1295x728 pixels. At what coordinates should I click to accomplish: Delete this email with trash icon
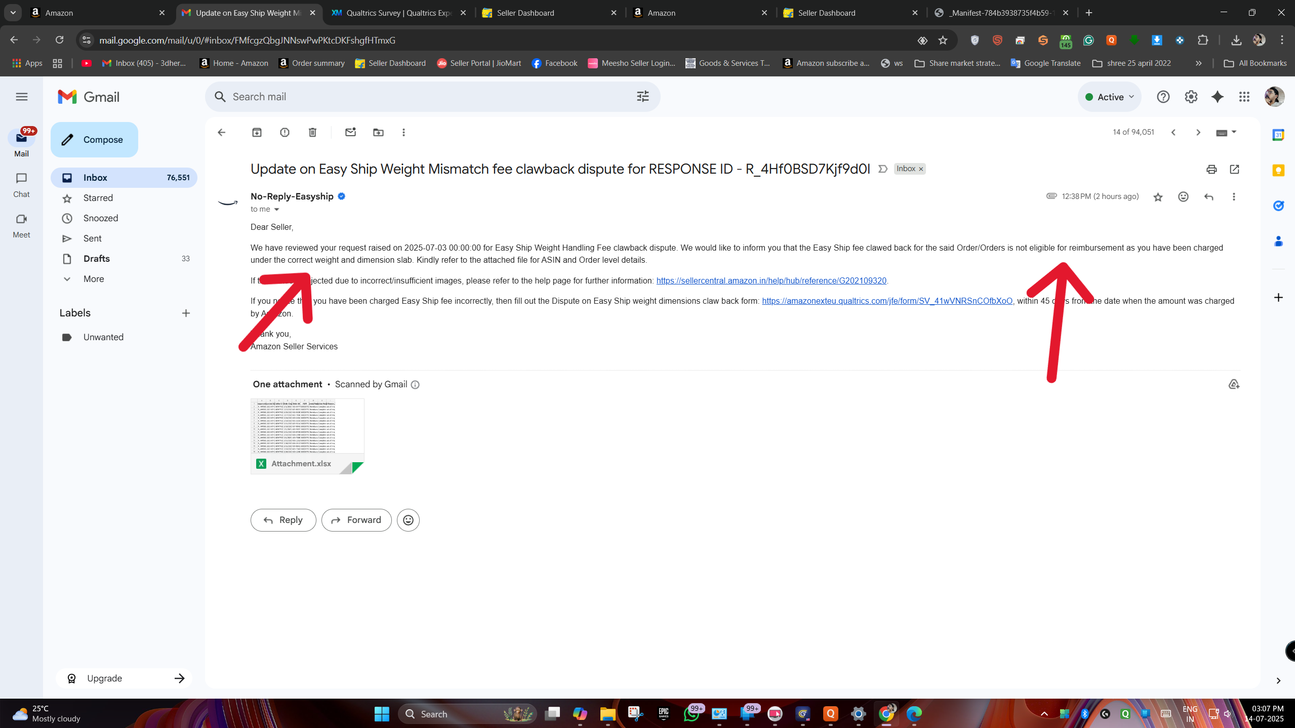(x=312, y=132)
